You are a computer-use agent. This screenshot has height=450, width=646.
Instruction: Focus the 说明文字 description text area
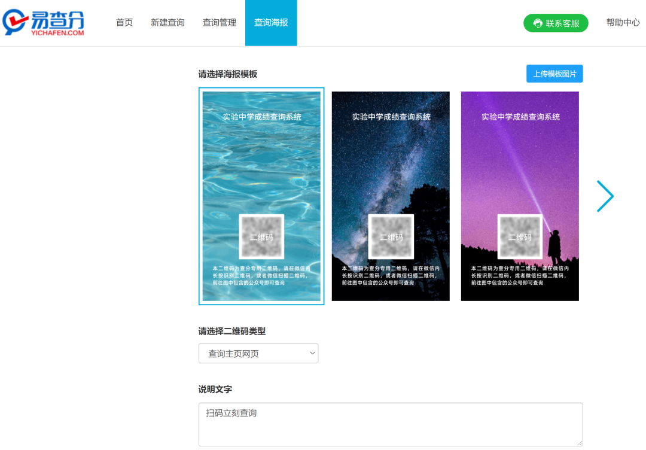click(391, 424)
